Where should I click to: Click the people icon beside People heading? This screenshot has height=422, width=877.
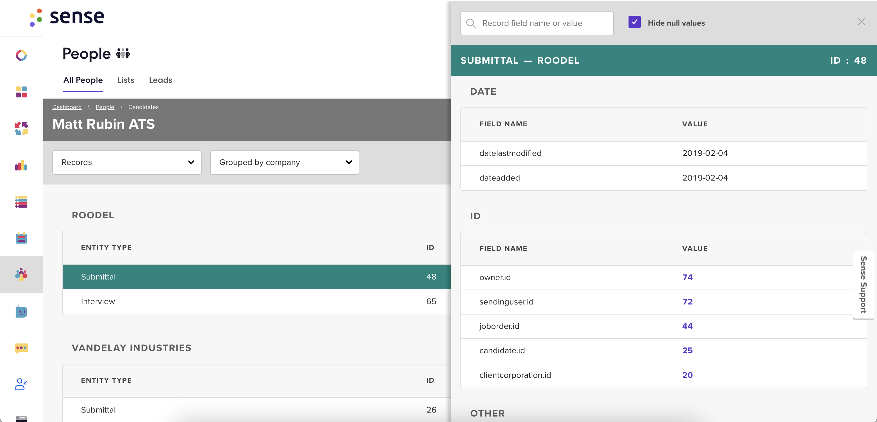pyautogui.click(x=123, y=54)
